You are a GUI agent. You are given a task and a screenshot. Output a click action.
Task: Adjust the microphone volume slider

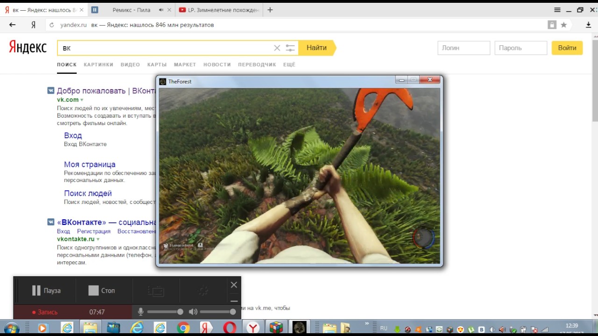165,312
